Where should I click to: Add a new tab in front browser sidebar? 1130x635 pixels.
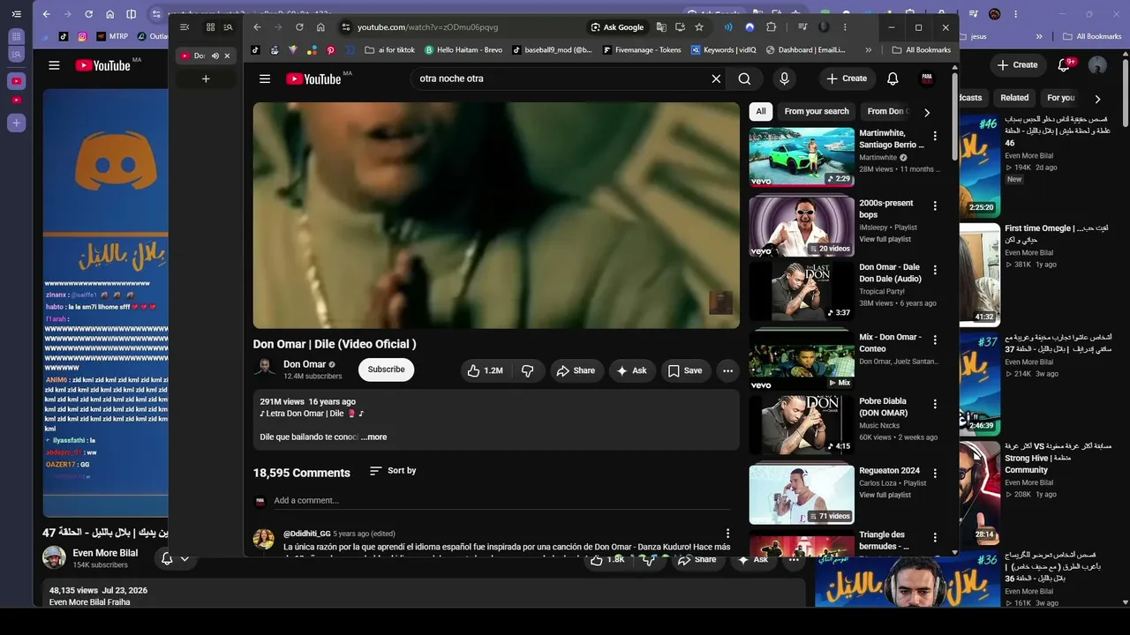click(206, 78)
